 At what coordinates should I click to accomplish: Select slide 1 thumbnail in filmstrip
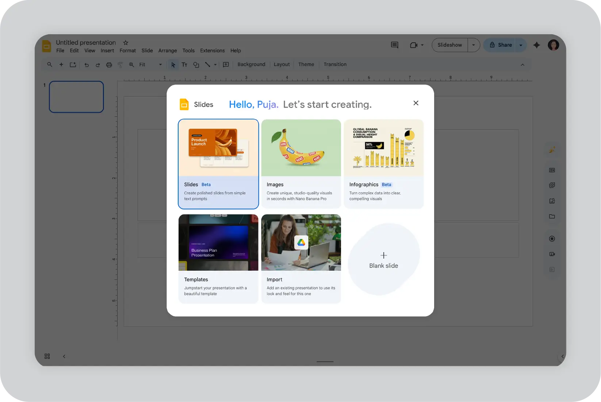[x=76, y=97]
